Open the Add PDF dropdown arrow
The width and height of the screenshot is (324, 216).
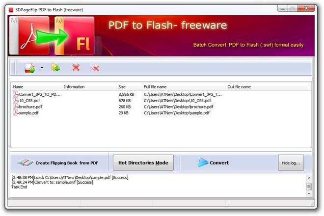tap(42, 68)
